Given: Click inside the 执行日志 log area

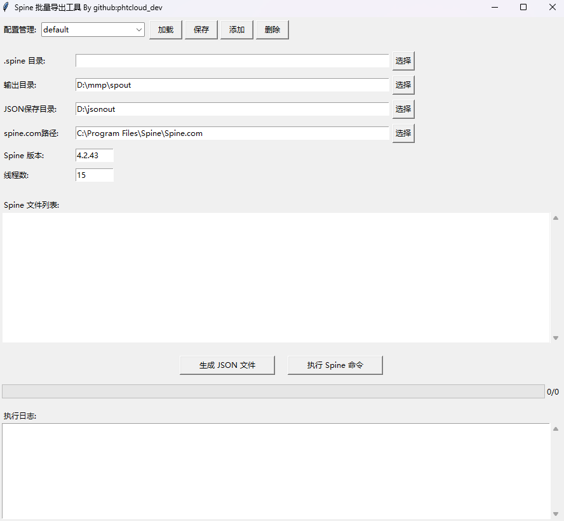Looking at the screenshot, I should (x=276, y=471).
